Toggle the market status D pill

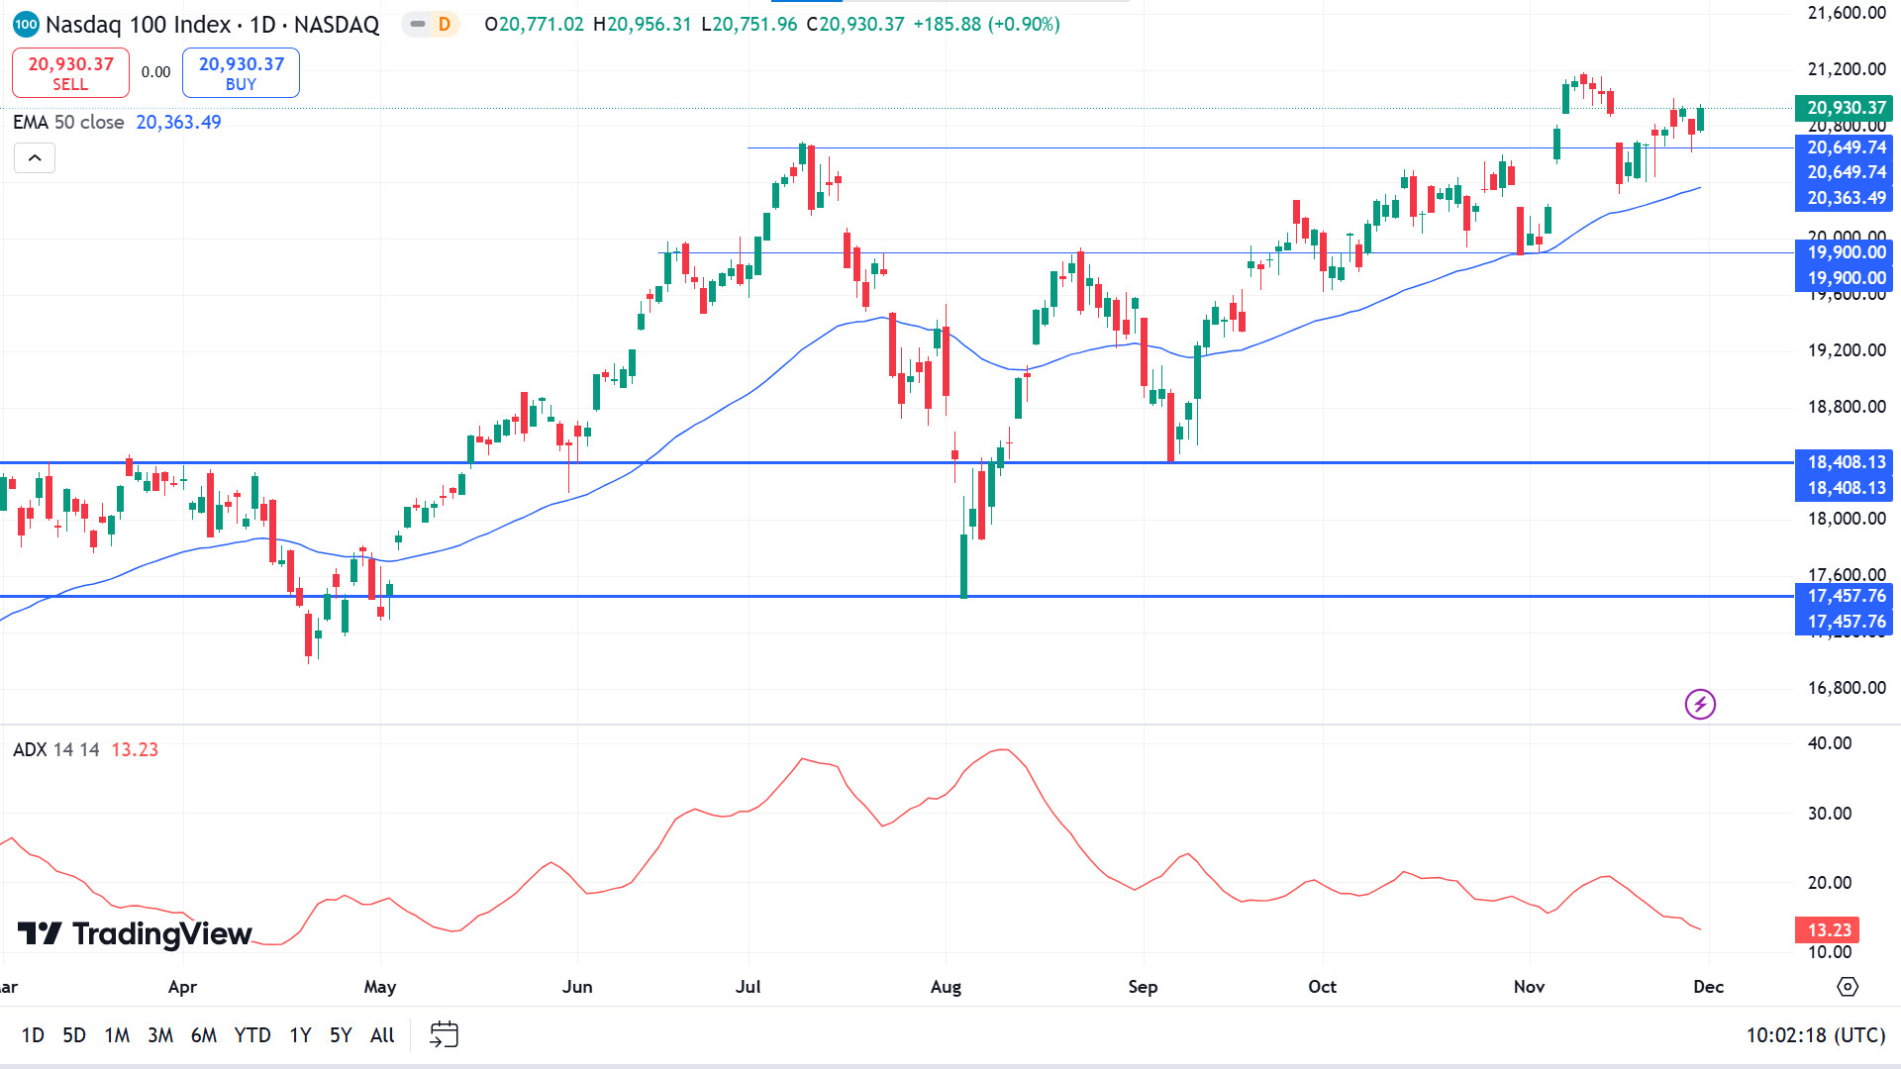coord(433,24)
